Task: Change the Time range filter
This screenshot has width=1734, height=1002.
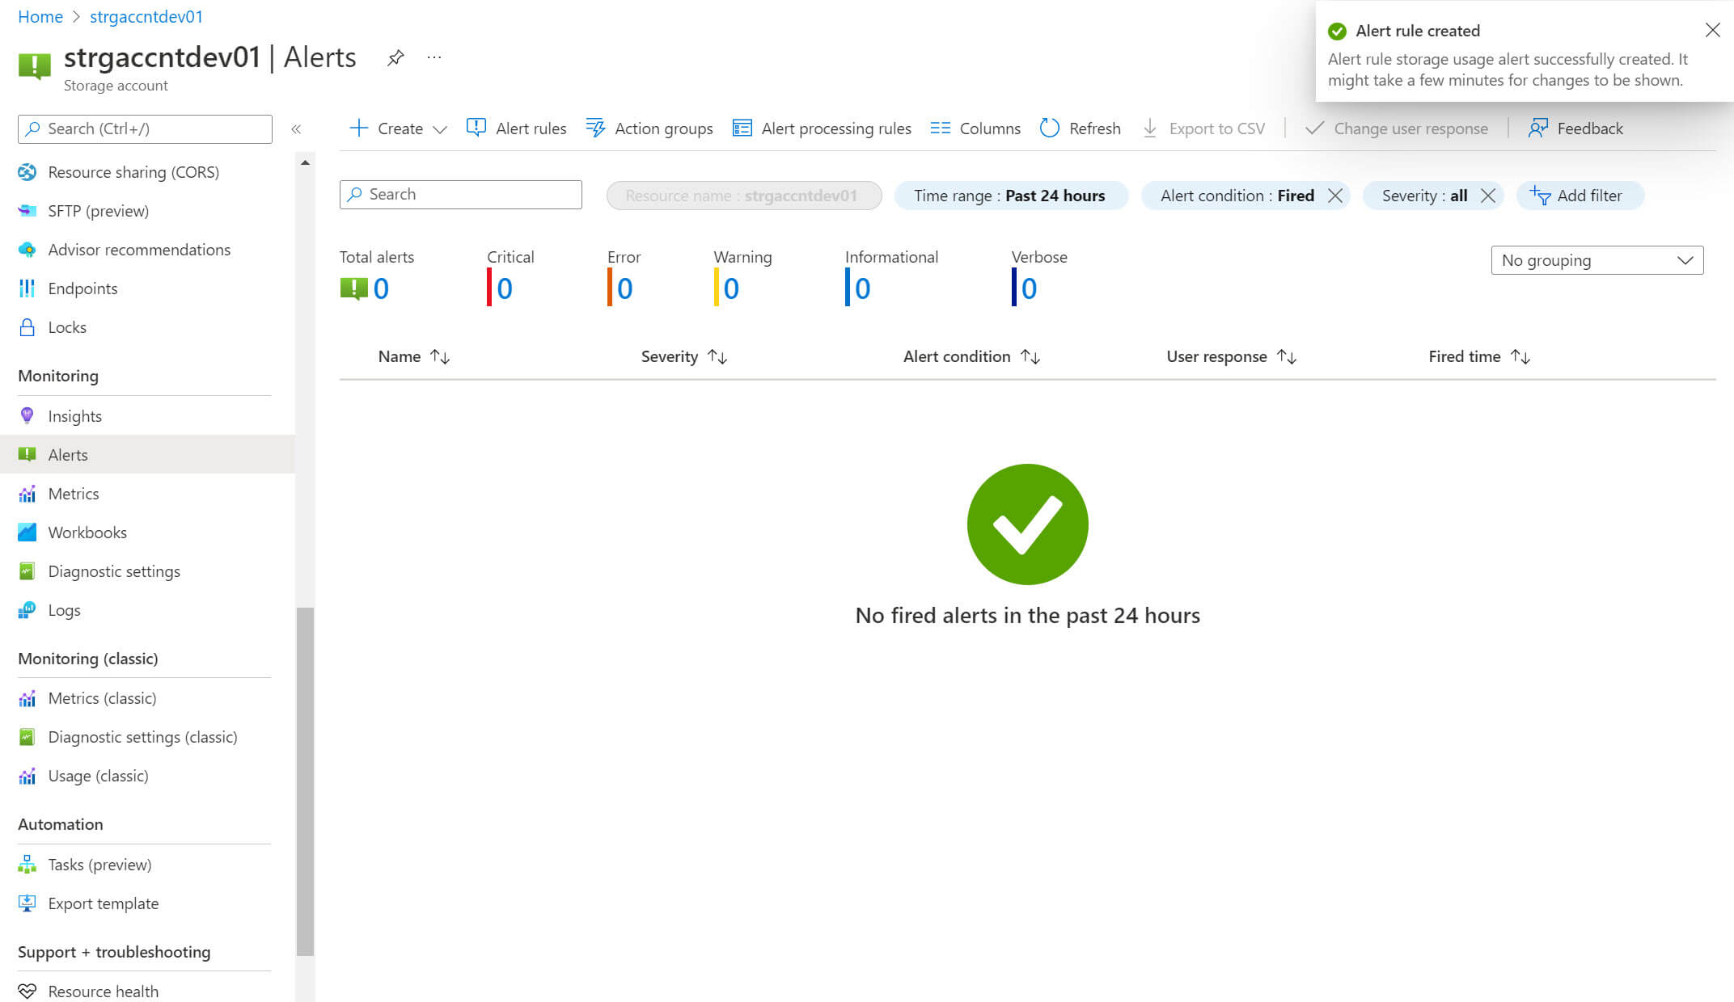Action: click(x=1010, y=196)
